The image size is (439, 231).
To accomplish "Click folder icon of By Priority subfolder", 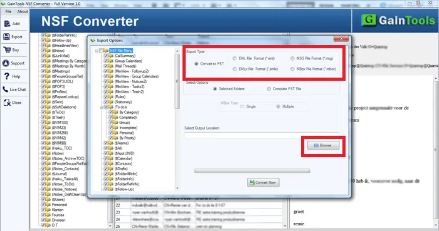I will point(115,138).
